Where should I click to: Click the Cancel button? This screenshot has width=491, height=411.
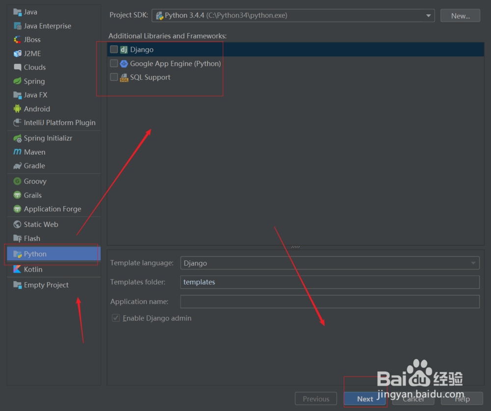coord(413,399)
